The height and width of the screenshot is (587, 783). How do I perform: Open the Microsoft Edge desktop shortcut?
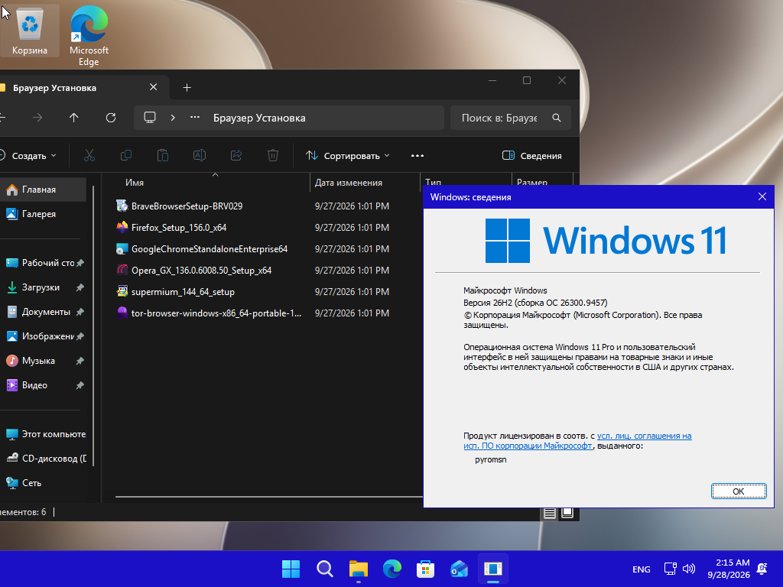pyautogui.click(x=89, y=36)
